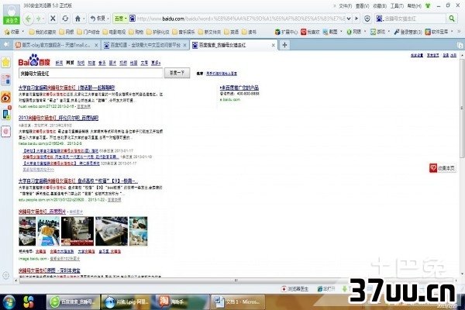
Task: Close the 百度知道 tab
Action: pyautogui.click(x=184, y=45)
